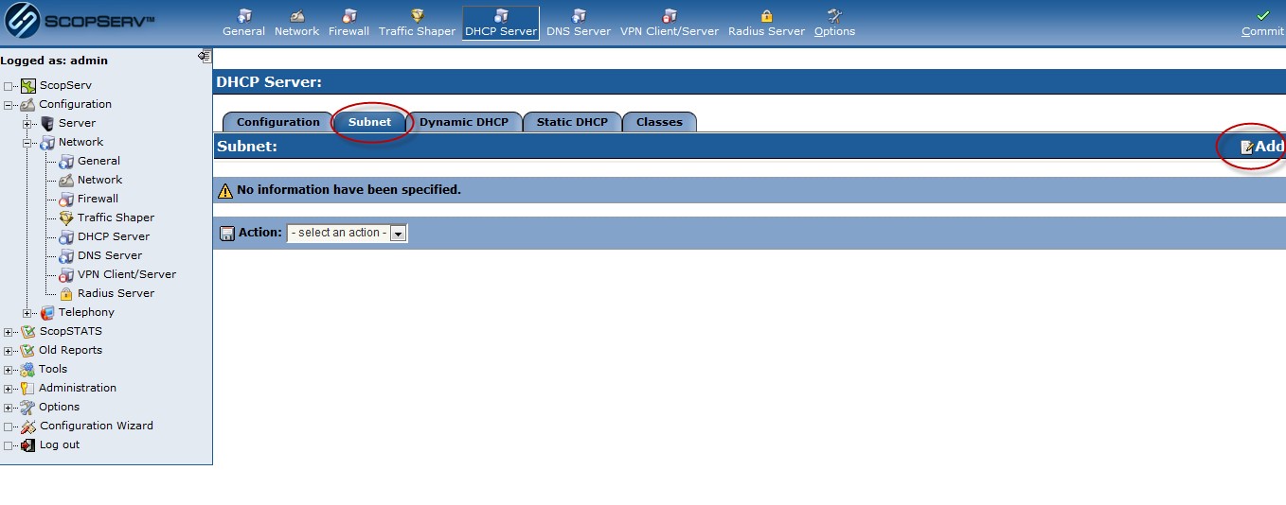Expand the Administration tree node
The width and height of the screenshot is (1286, 505).
point(9,389)
